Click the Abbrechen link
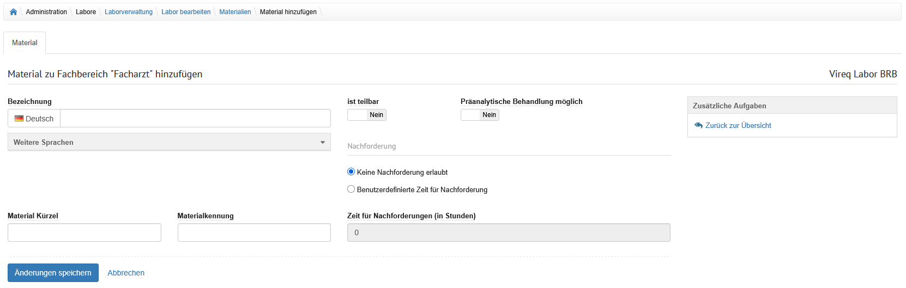Viewport: 906px width, 288px height. tap(126, 273)
